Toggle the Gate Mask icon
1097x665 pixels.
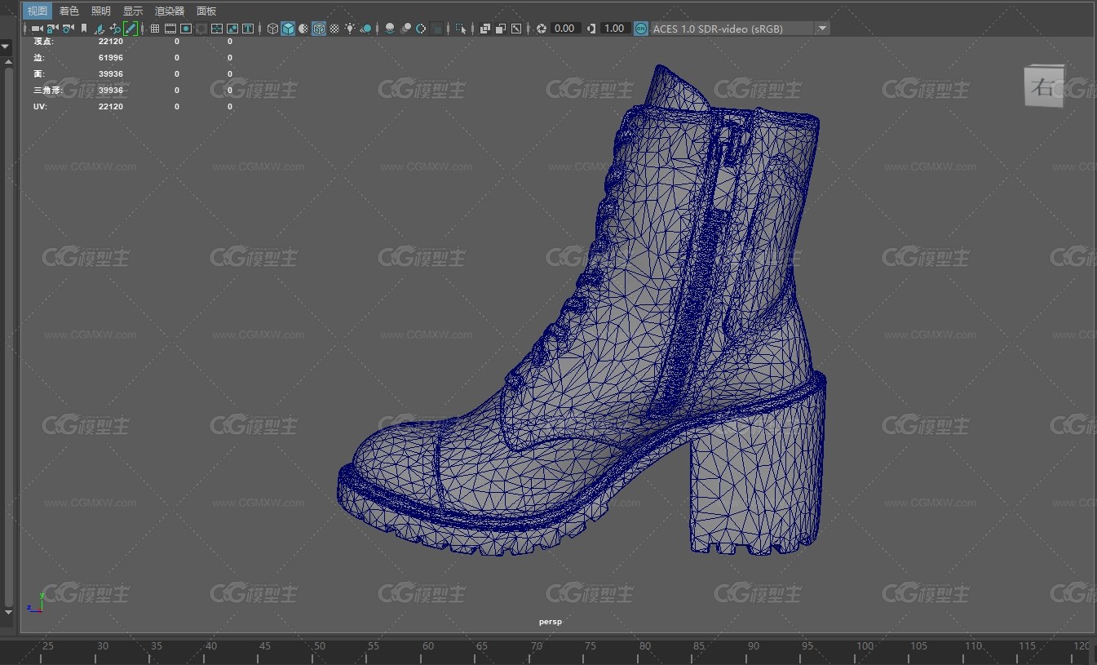tap(201, 29)
